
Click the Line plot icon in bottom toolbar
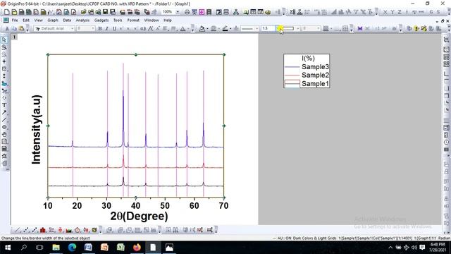18,230
